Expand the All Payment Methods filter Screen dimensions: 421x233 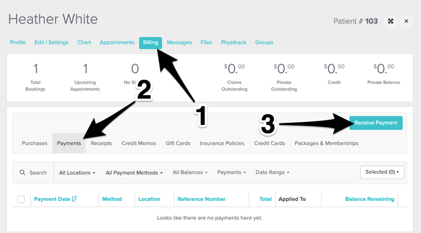[134, 173]
